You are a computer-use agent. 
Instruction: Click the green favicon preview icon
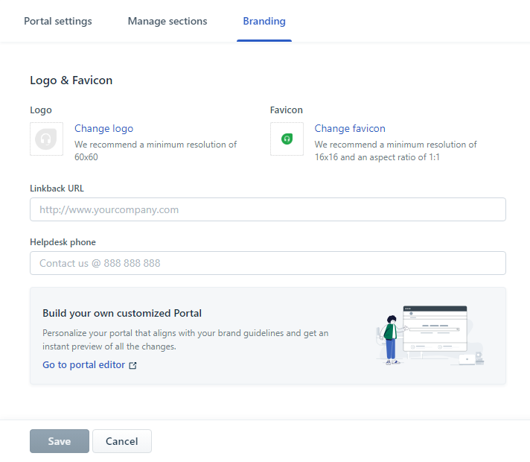click(x=287, y=139)
